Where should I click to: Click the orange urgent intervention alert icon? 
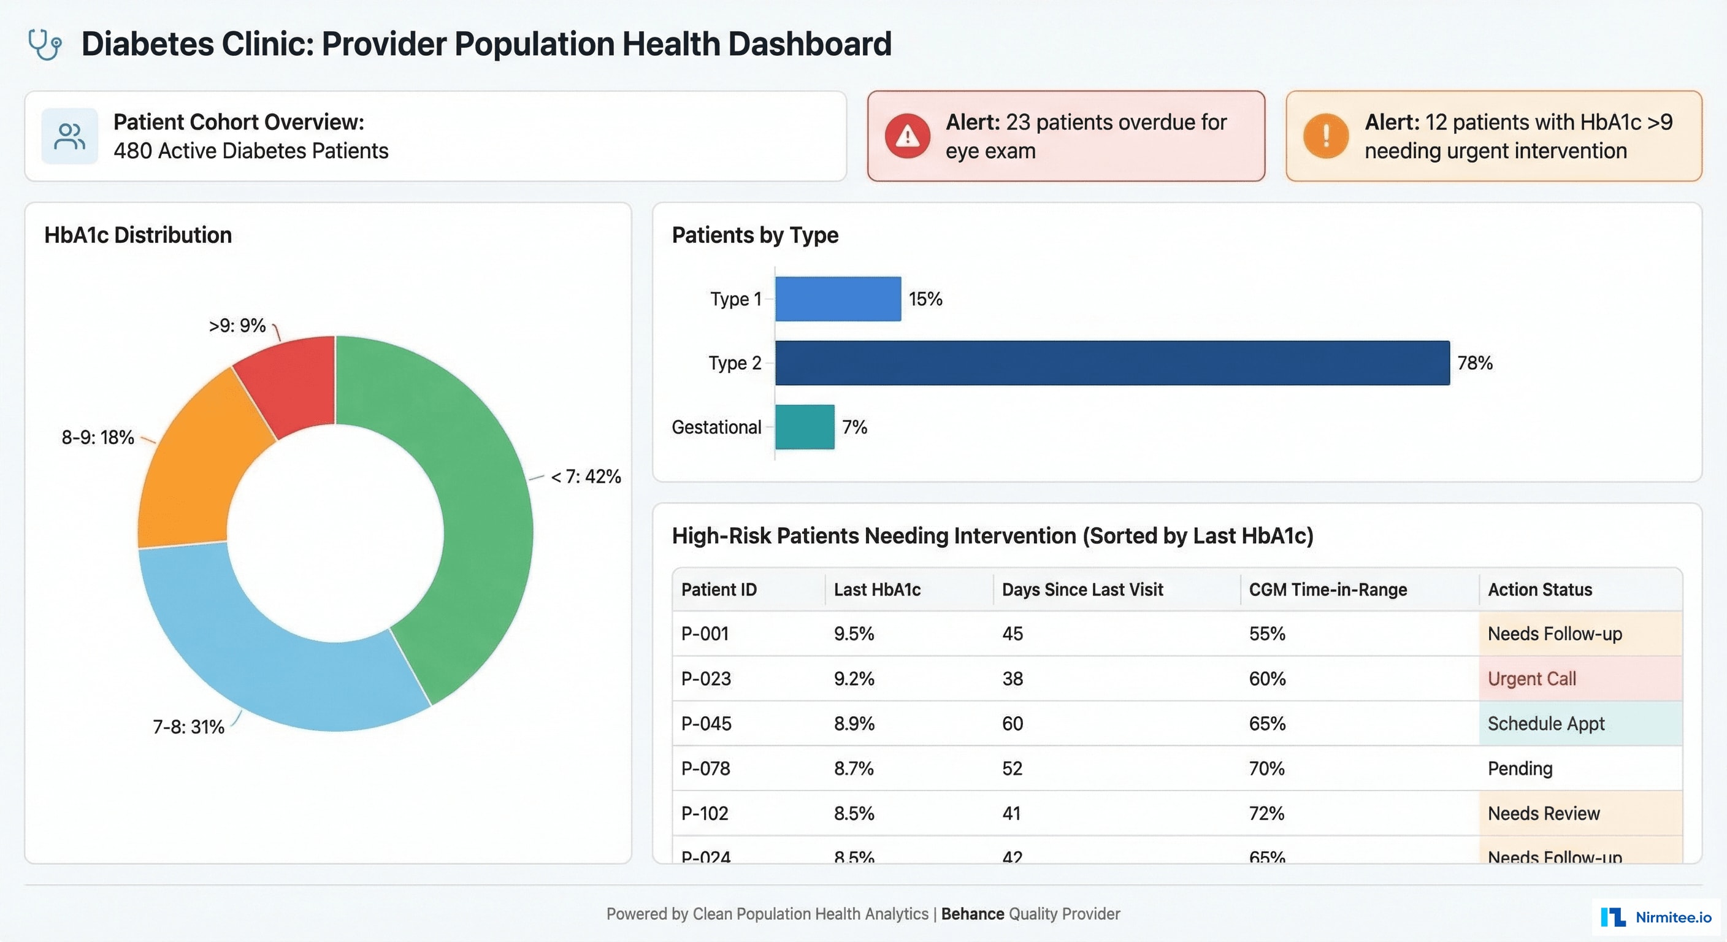[1325, 135]
